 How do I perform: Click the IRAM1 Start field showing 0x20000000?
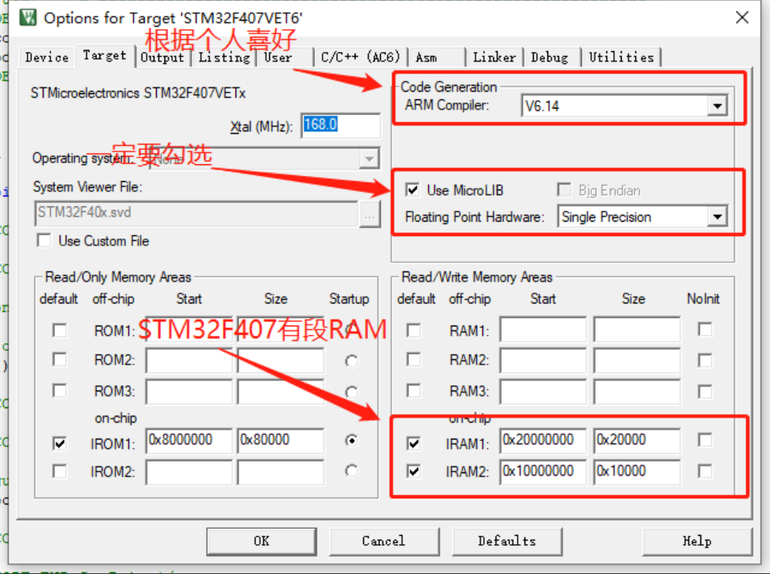[x=543, y=440]
